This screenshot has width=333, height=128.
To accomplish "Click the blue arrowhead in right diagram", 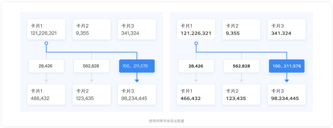I will [287, 81].
